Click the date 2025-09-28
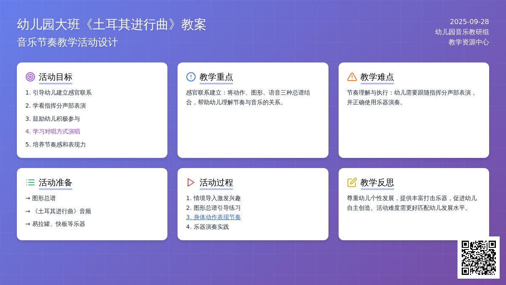 pos(469,22)
